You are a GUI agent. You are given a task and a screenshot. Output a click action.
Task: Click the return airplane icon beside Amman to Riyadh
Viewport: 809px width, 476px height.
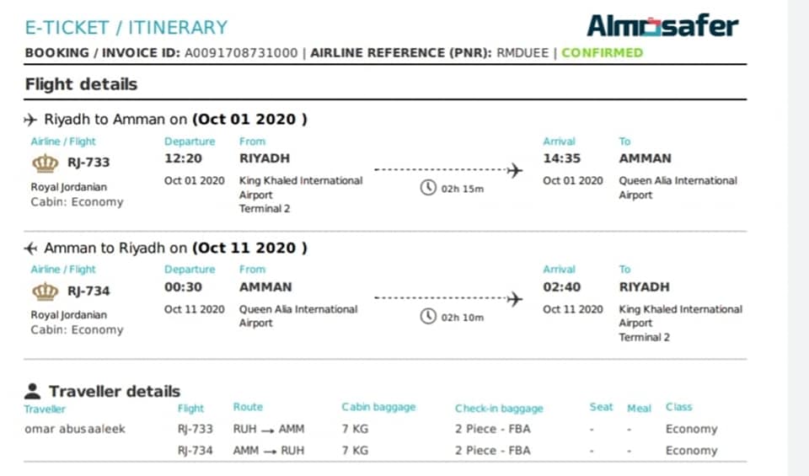click(x=30, y=249)
